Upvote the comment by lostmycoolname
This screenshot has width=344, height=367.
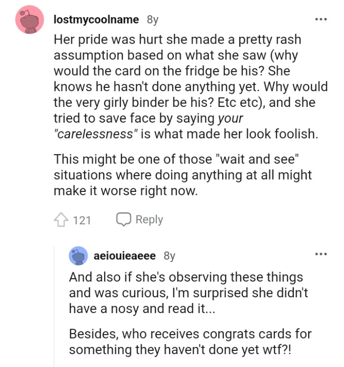(61, 220)
